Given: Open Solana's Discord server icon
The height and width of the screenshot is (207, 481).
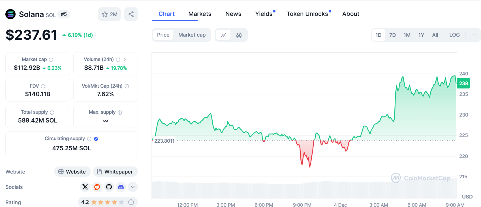Looking at the screenshot, I should 121,187.
